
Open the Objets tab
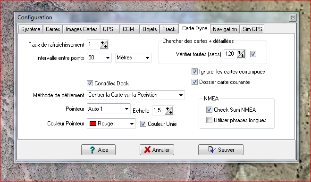click(150, 29)
